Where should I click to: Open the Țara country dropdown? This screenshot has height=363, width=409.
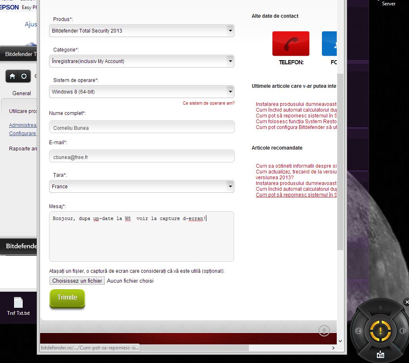(142, 187)
